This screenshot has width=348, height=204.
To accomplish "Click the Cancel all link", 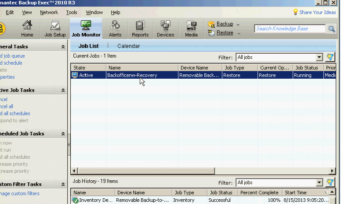I will coord(7,106).
